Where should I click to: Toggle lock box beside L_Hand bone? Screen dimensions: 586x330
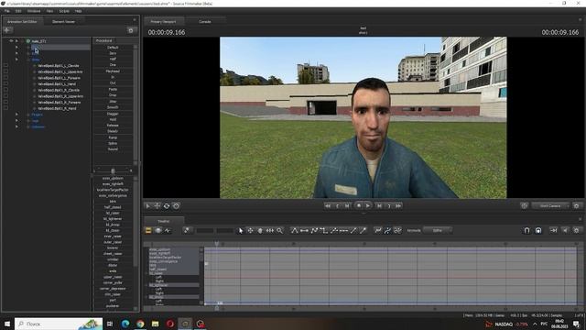tap(5, 83)
